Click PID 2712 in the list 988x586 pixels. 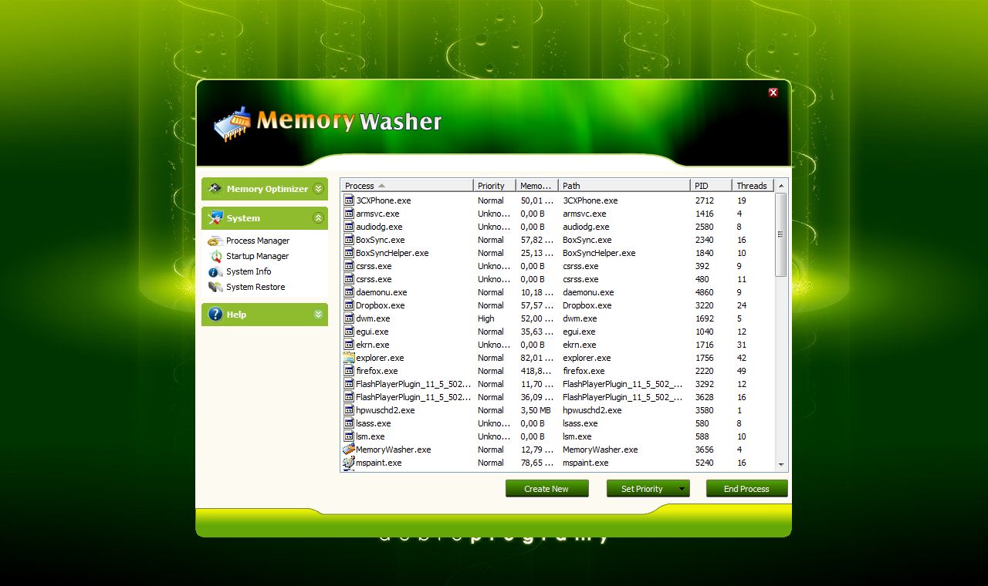tap(705, 200)
